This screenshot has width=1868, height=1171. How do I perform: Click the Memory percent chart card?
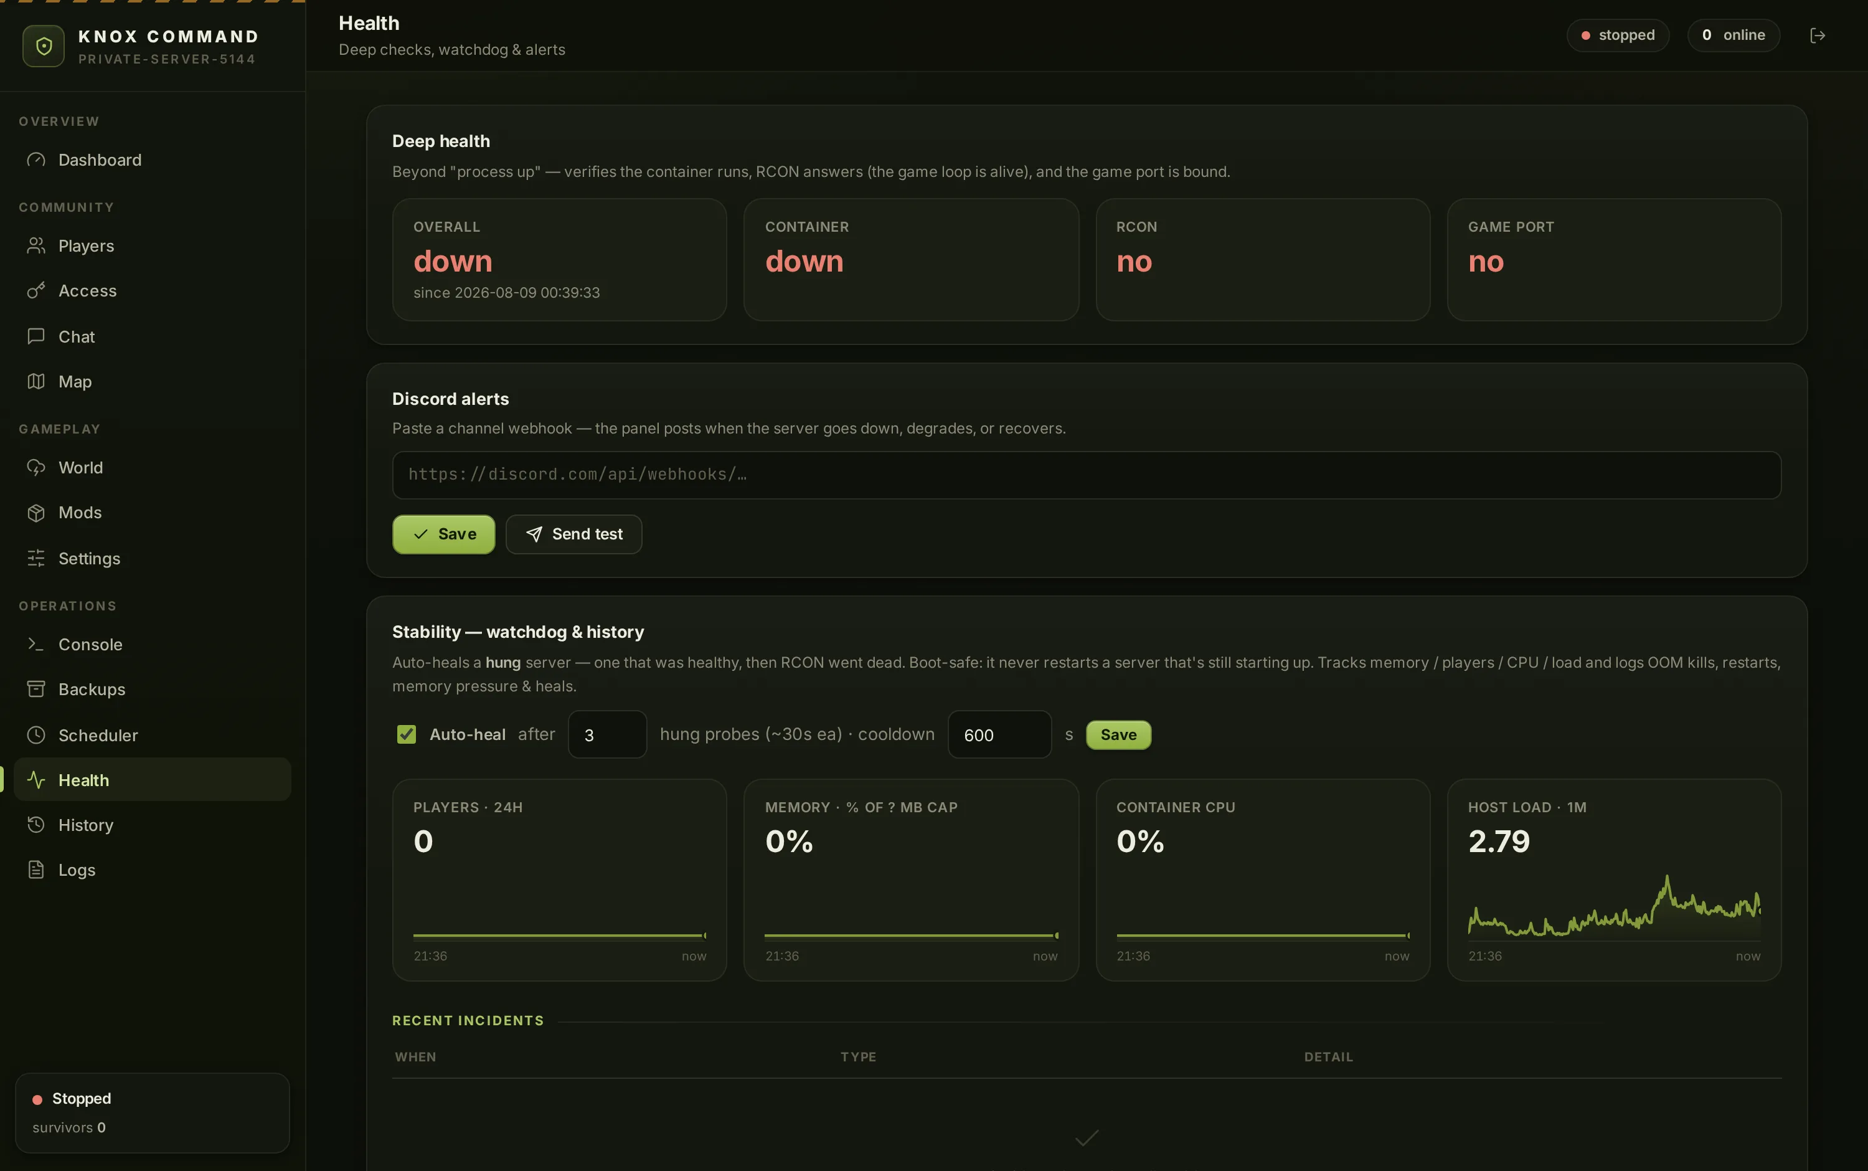[910, 879]
